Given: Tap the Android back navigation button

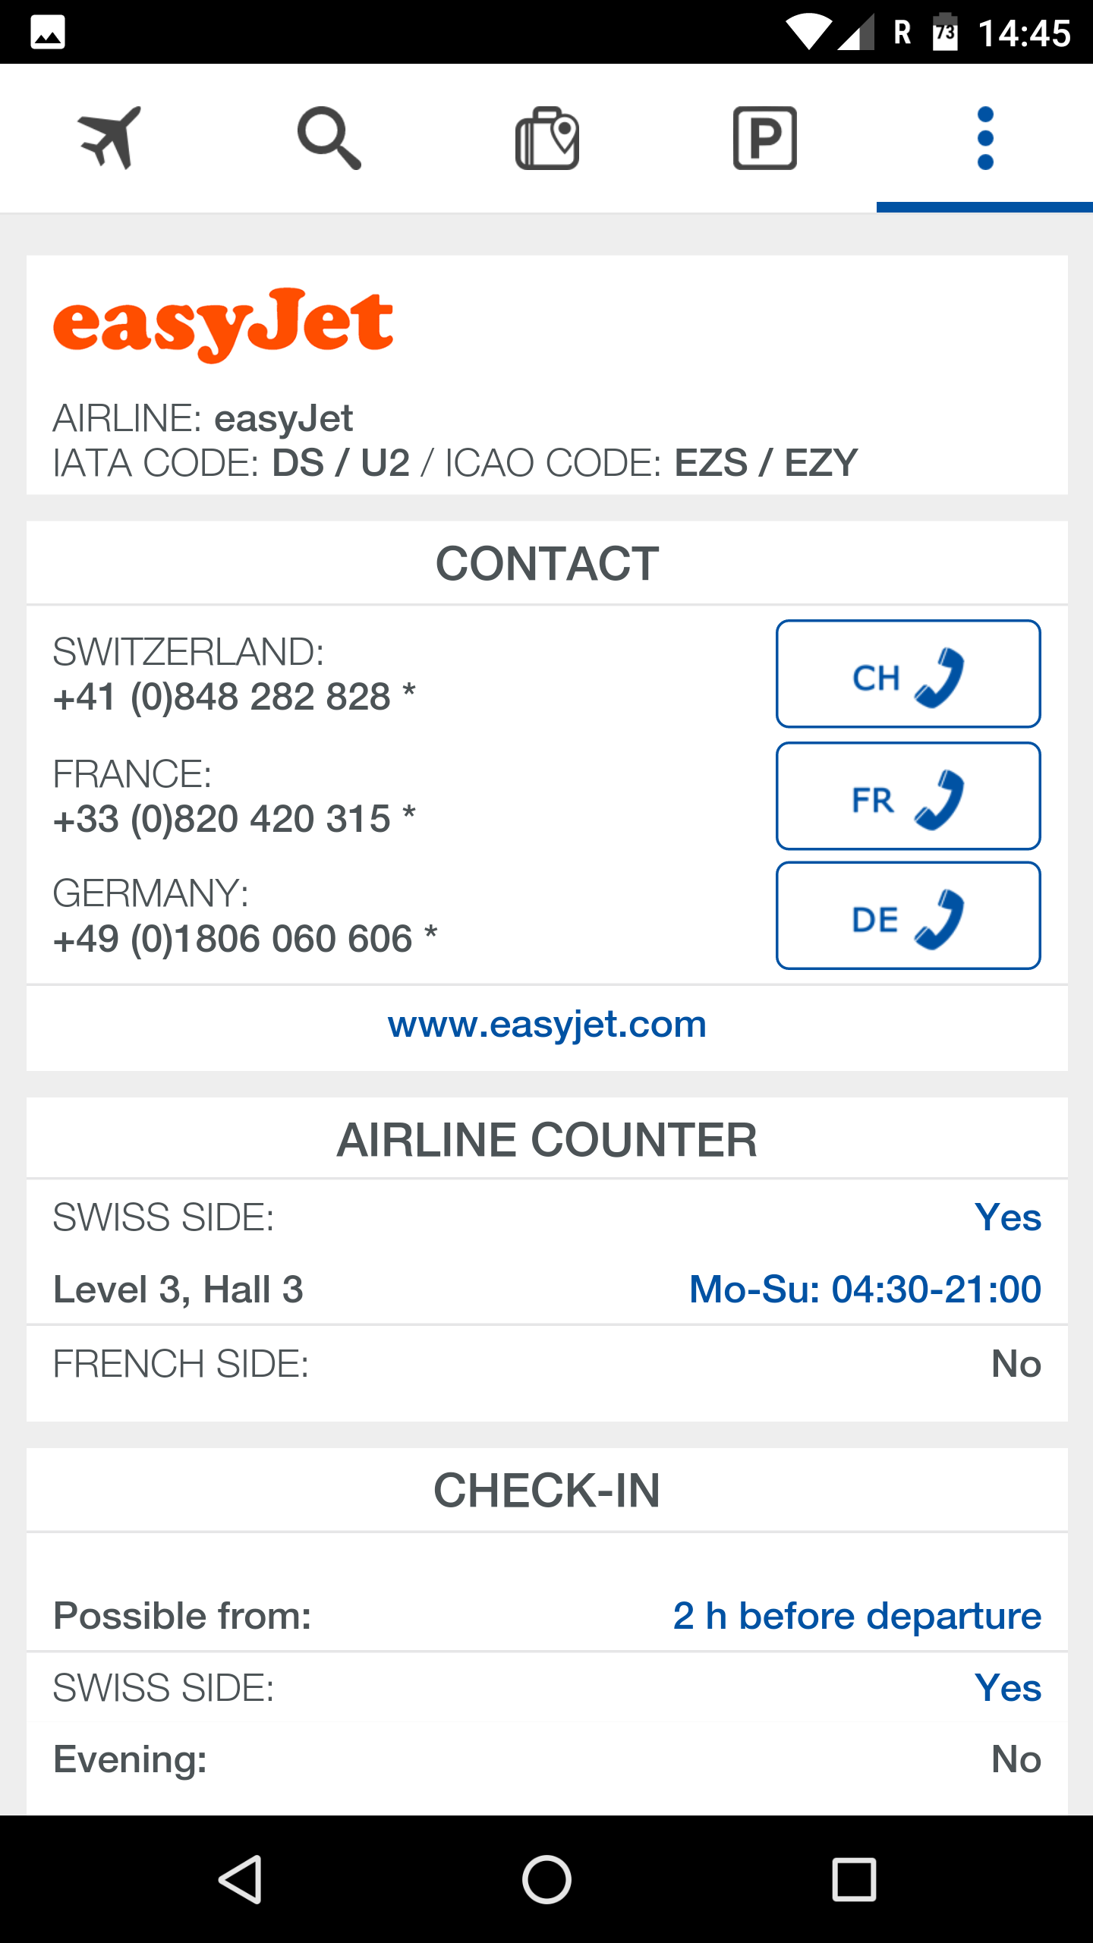Looking at the screenshot, I should [x=241, y=1879].
